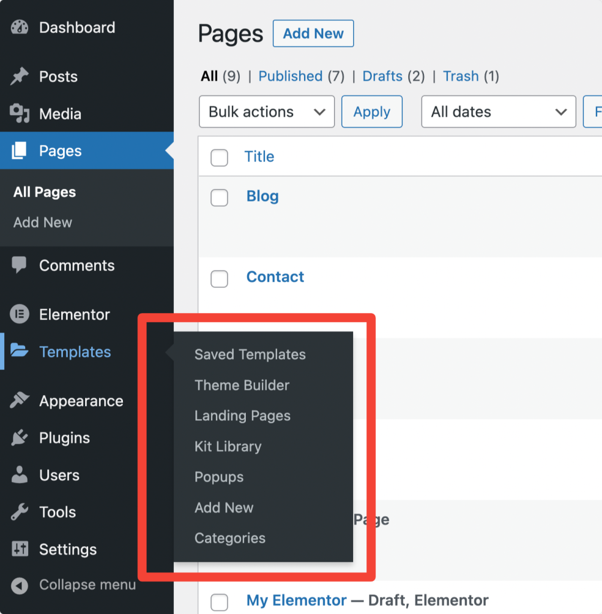Open the Bulk actions dropdown
The height and width of the screenshot is (614, 602).
click(267, 112)
